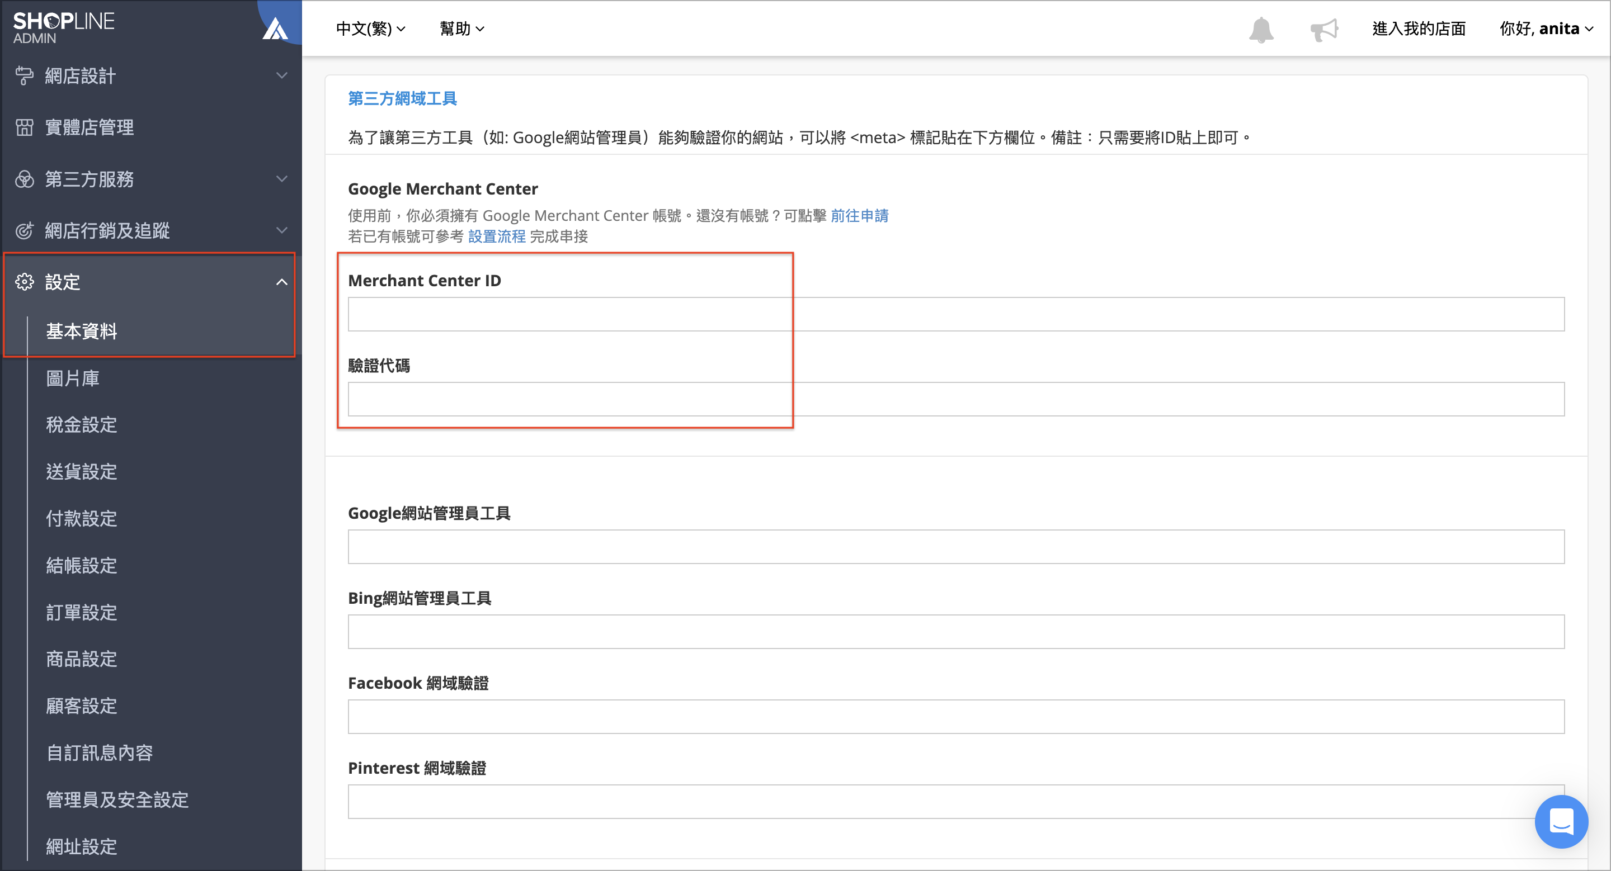Viewport: 1611px width, 871px height.
Task: Click the third-party services circles icon
Action: point(25,179)
